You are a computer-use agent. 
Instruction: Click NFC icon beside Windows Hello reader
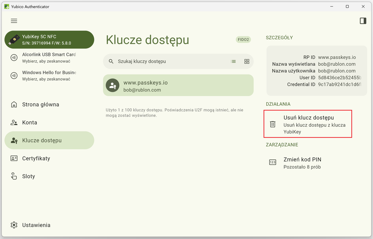pos(14,76)
